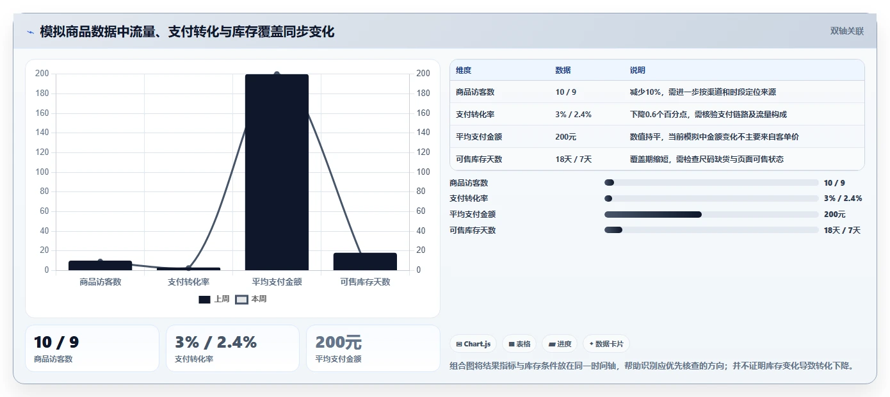Toggle the 上周 legend series
Screen dimensions: 890x397
click(x=214, y=299)
